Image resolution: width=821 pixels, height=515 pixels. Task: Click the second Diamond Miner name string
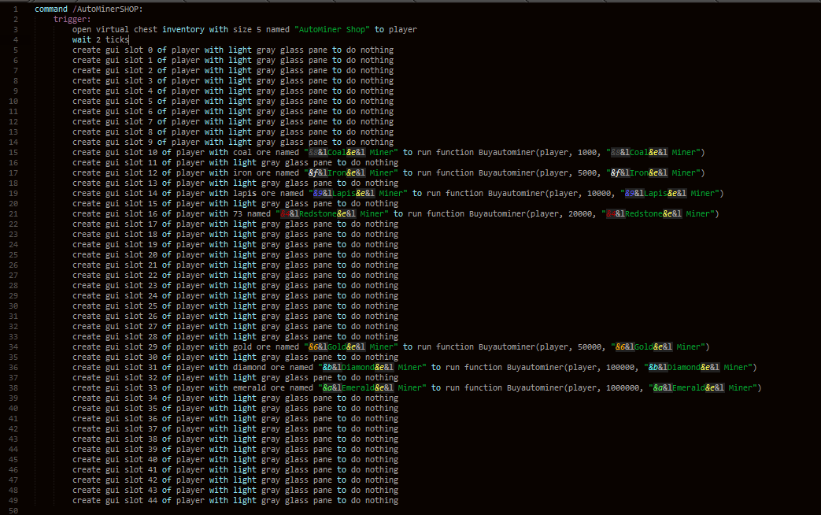[x=698, y=367]
